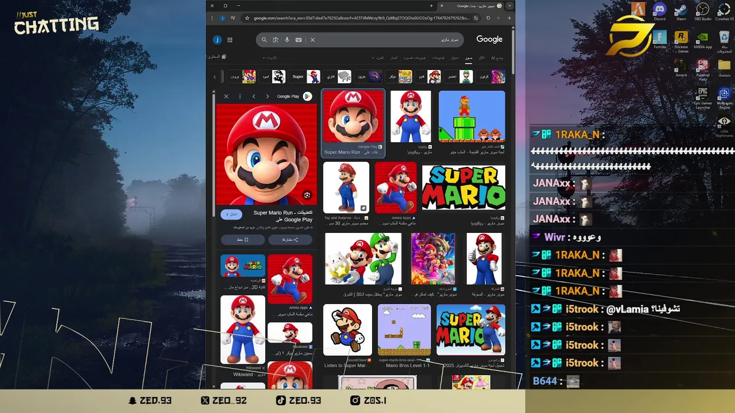This screenshot has width=735, height=413.
Task: Clear the Google search query
Action: coord(312,40)
